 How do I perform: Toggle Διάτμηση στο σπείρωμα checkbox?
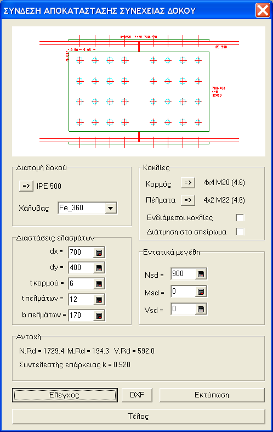click(240, 232)
